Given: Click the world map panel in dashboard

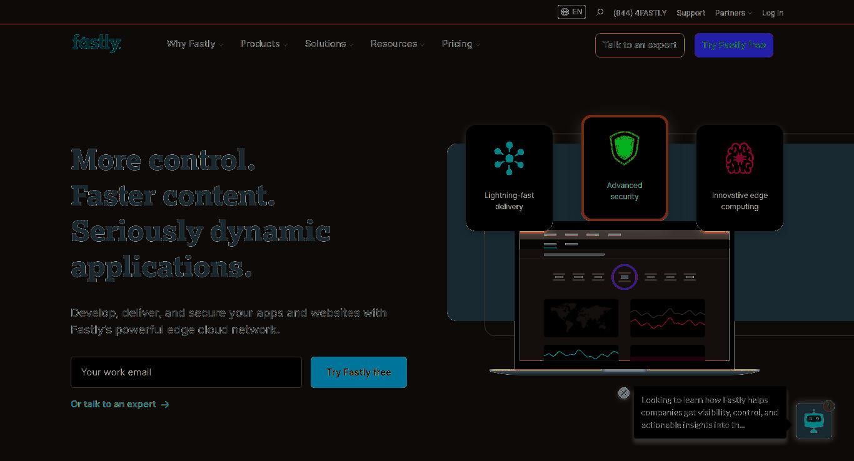Looking at the screenshot, I should 581,318.
